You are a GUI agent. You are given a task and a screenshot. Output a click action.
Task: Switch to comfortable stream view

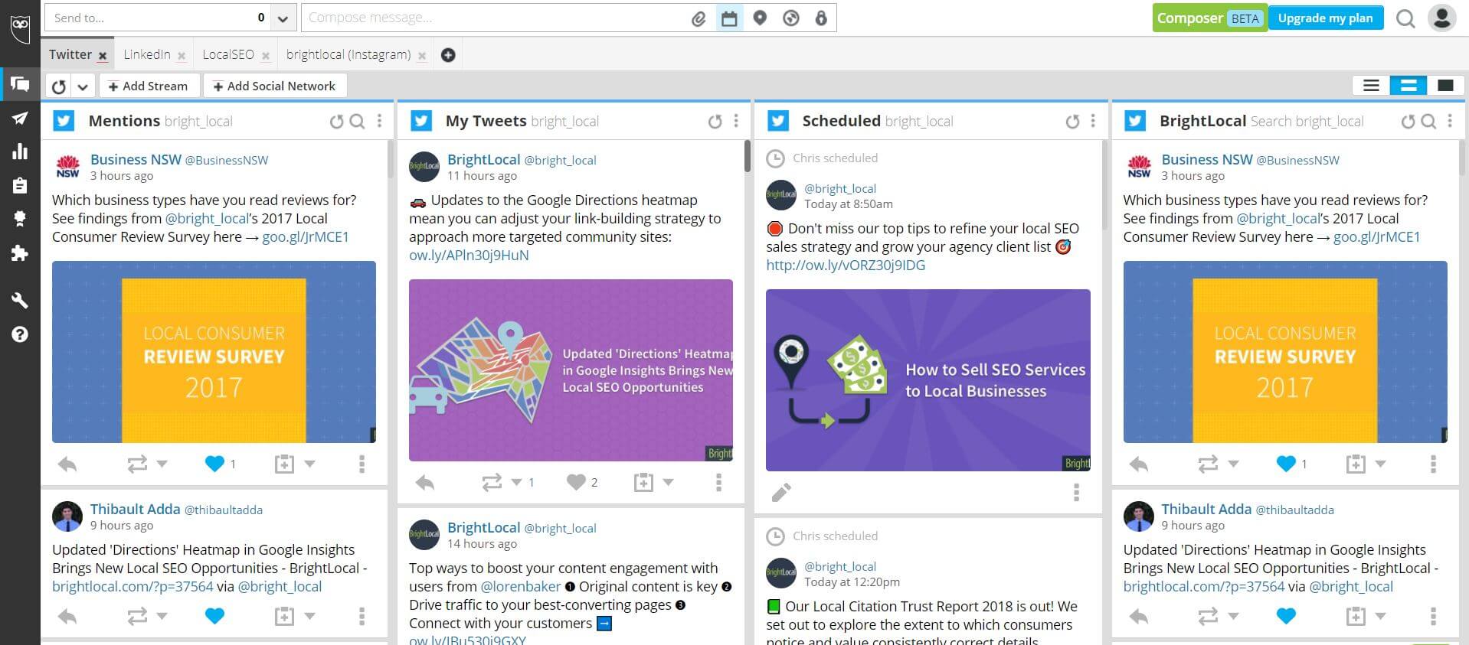point(1445,86)
